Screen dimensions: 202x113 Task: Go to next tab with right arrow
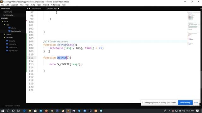point(29,8)
